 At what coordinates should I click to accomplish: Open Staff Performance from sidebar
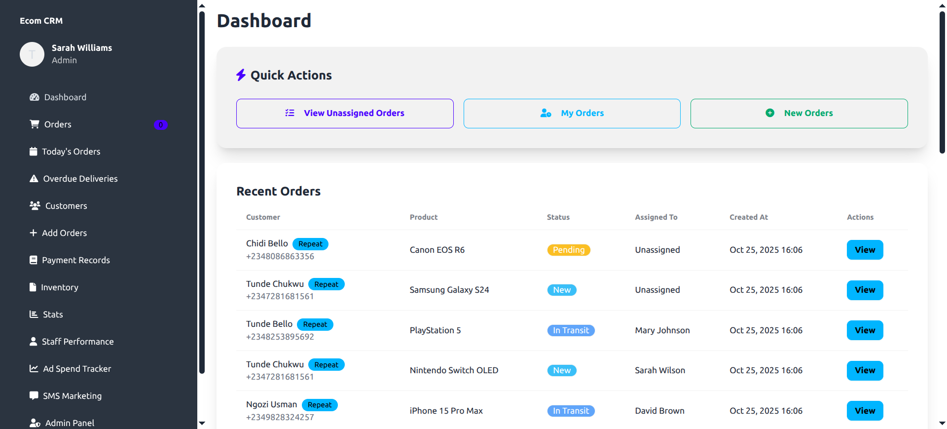click(x=99, y=342)
